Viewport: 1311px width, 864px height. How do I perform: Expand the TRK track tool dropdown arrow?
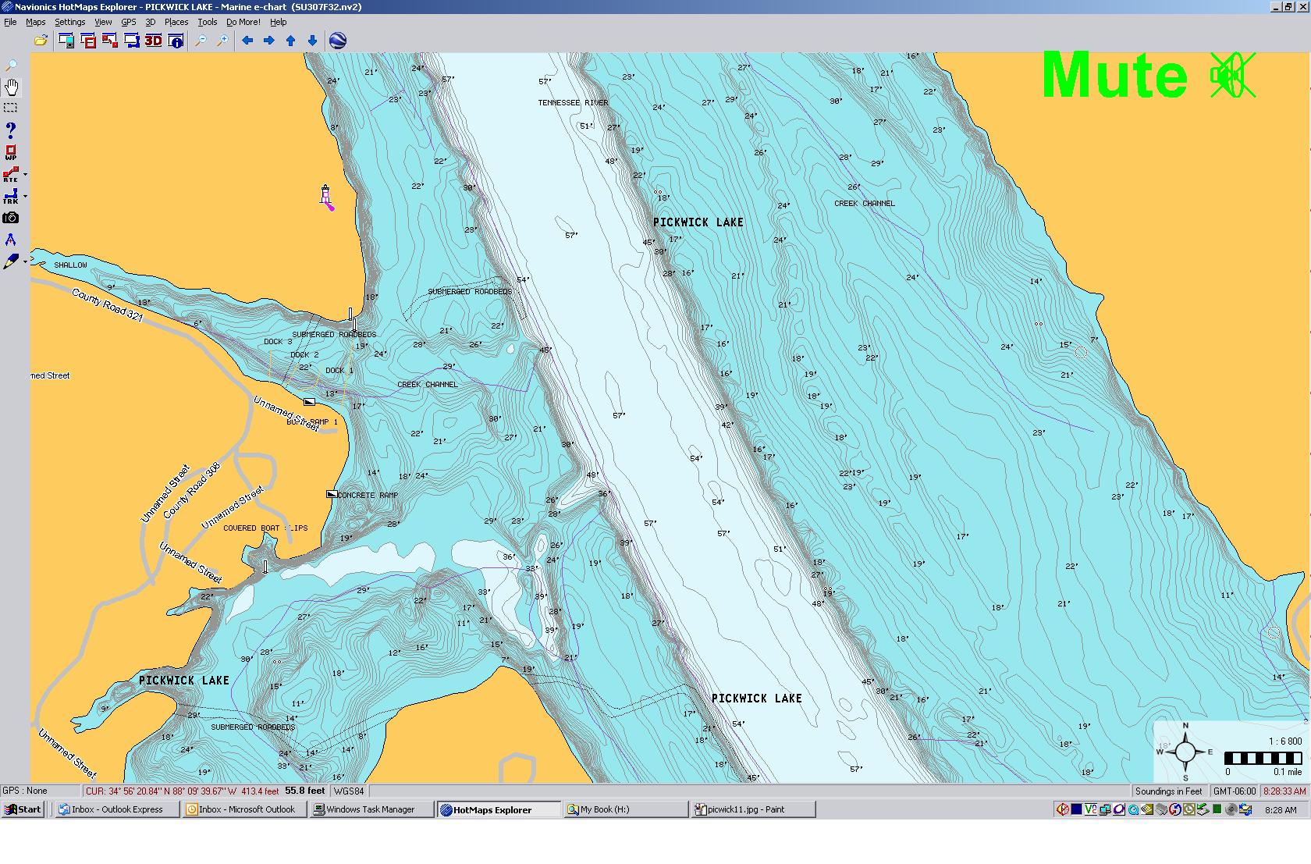point(25,196)
